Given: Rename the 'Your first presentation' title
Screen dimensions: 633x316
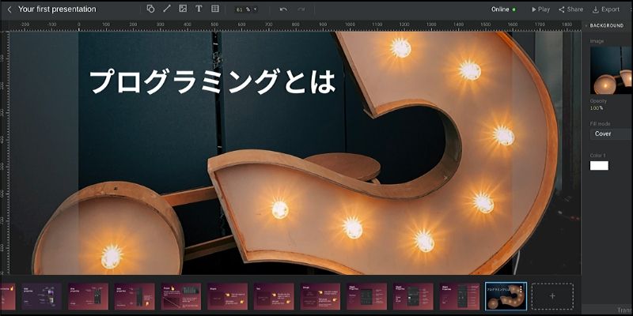Looking at the screenshot, I should coord(57,9).
